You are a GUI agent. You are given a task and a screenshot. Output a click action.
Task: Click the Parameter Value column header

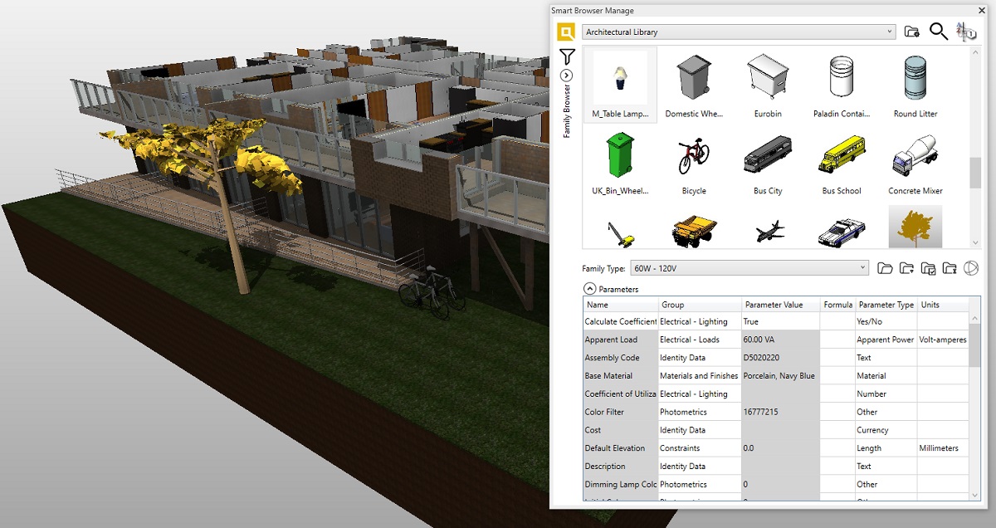(x=780, y=305)
